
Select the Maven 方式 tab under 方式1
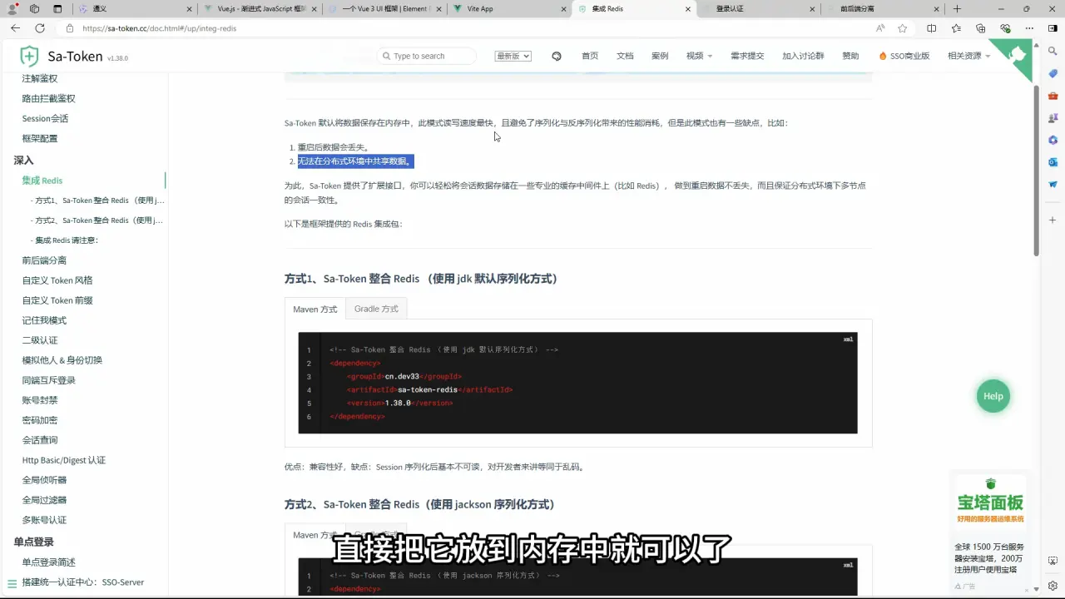(315, 309)
